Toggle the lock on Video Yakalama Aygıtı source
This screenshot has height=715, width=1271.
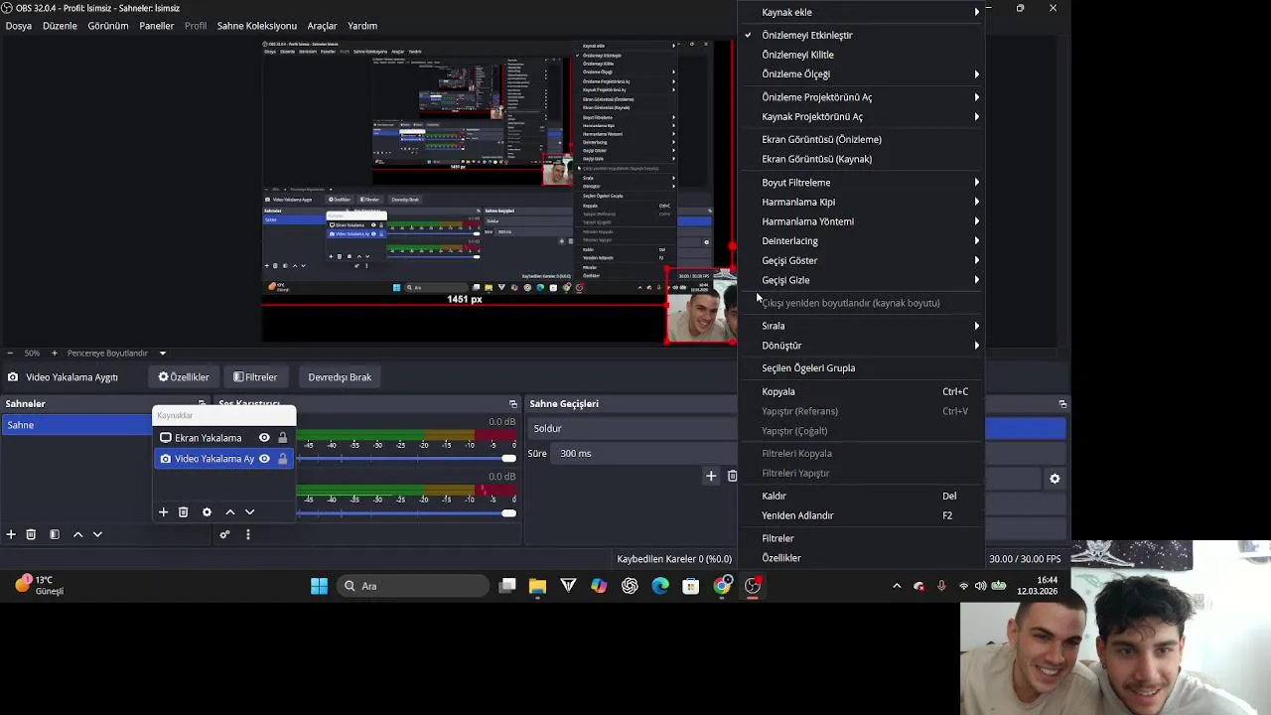(283, 459)
